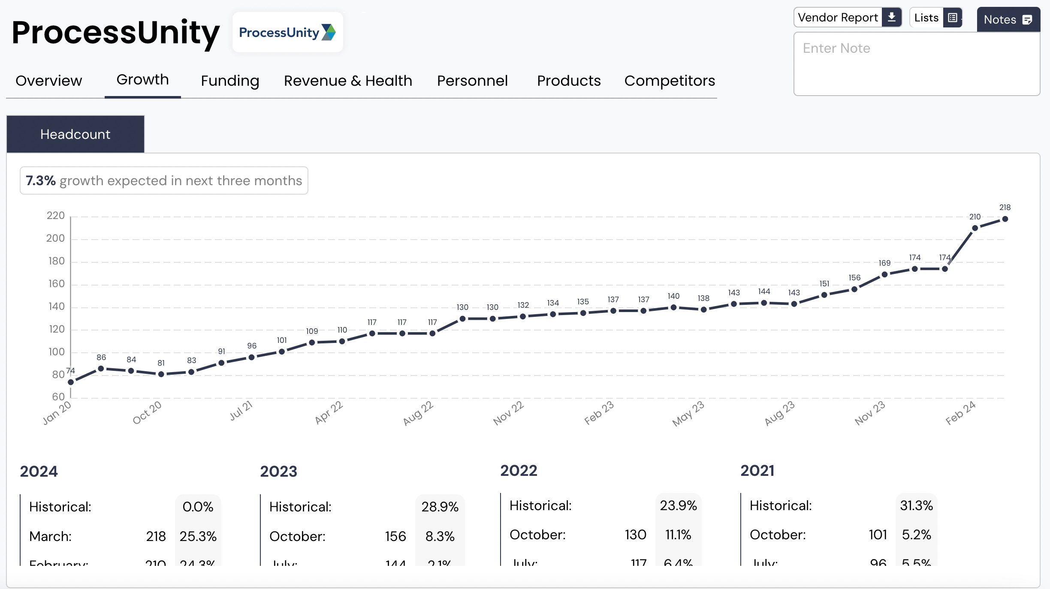Click the ProcessUnity page title
1050x589 pixels.
point(116,33)
